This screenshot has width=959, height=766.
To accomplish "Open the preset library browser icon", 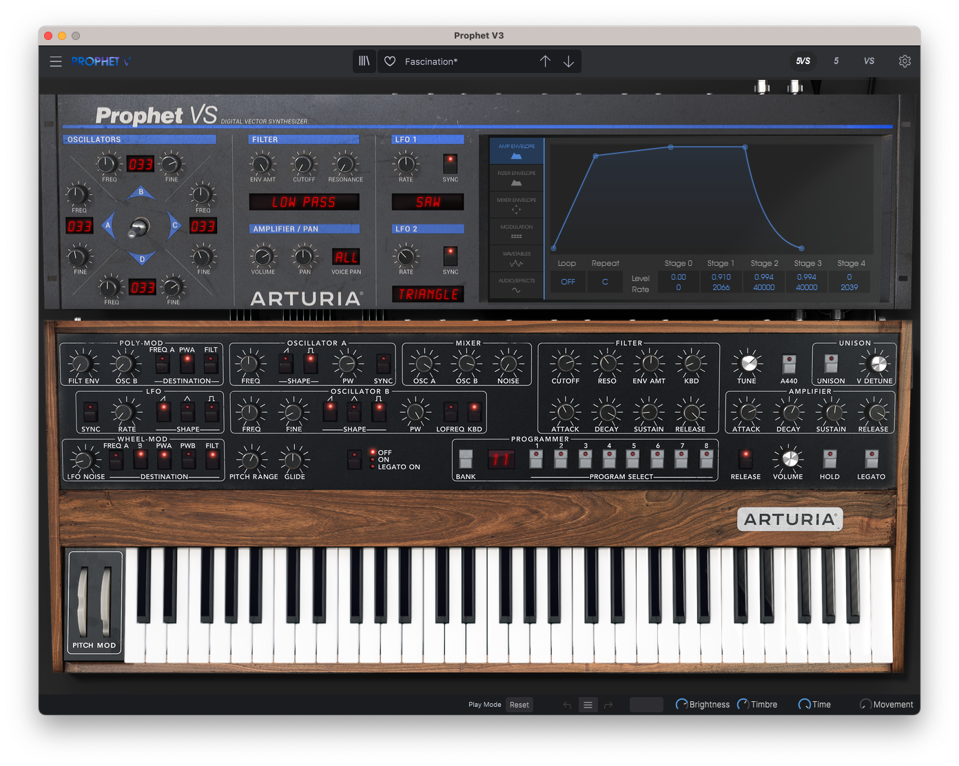I will click(364, 61).
